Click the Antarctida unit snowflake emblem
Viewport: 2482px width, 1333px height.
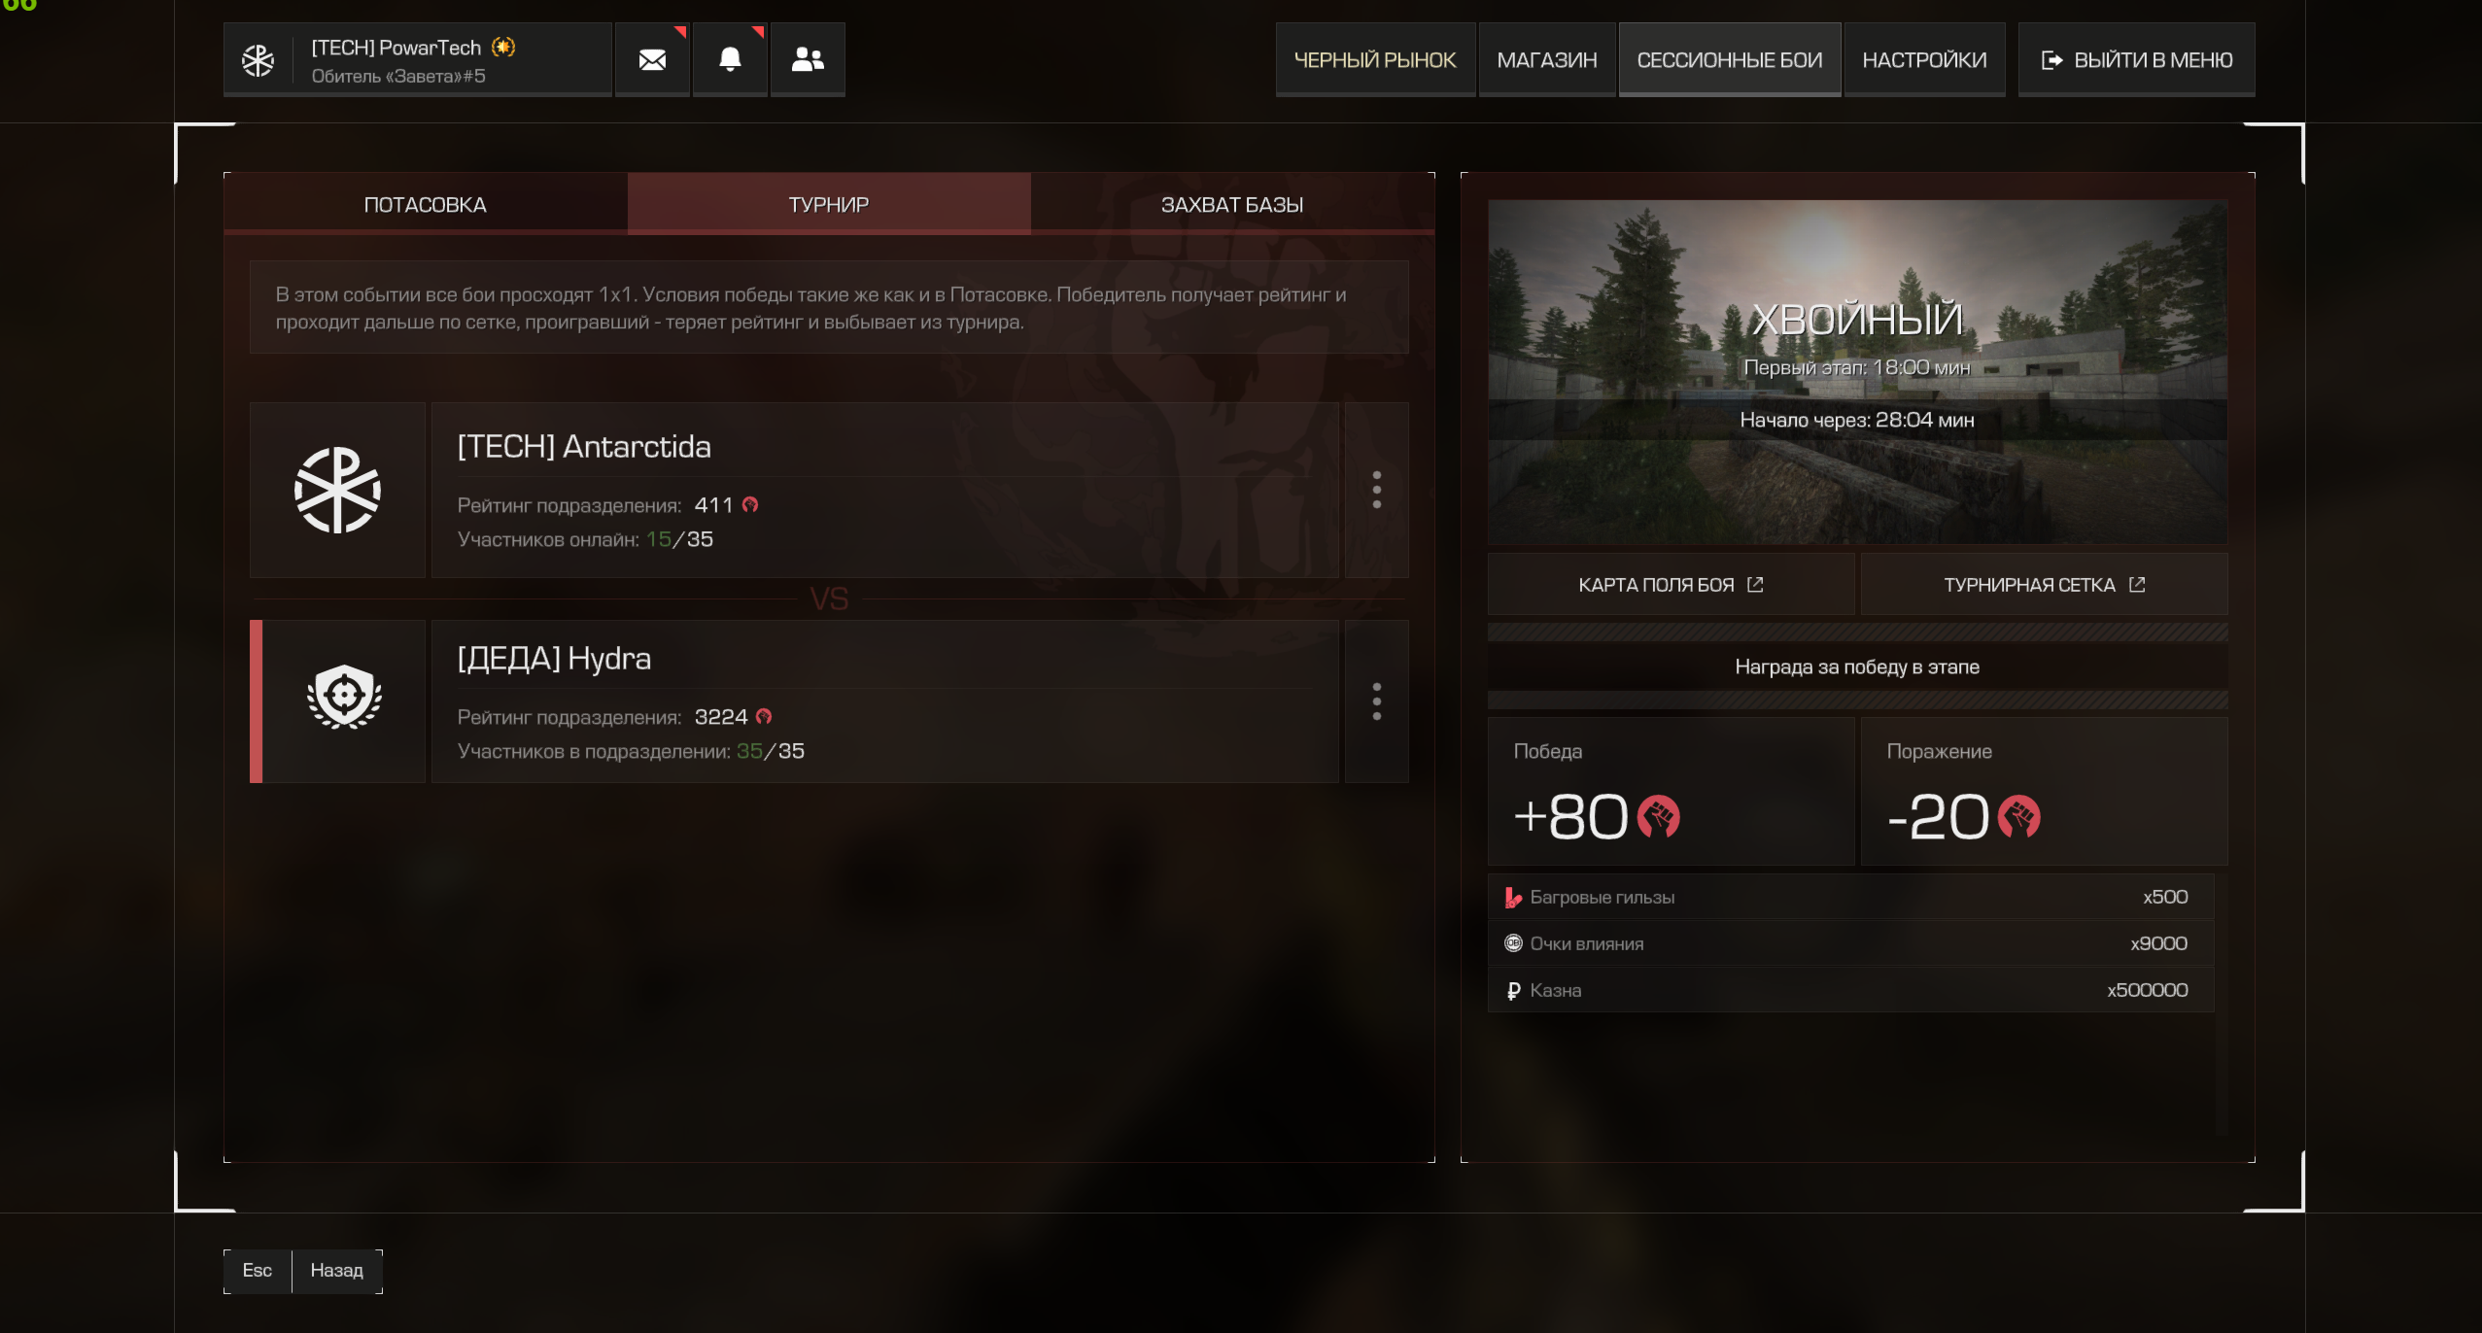tap(337, 490)
